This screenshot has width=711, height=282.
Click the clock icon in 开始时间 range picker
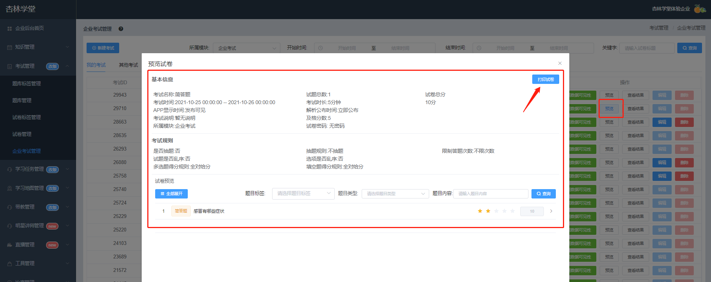pyautogui.click(x=320, y=48)
